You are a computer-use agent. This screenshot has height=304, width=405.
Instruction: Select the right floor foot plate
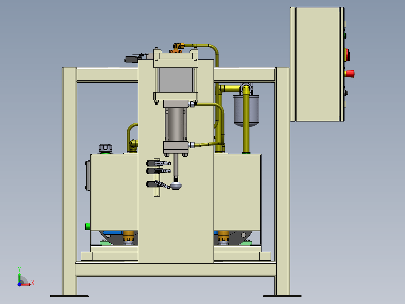[x=282, y=296]
